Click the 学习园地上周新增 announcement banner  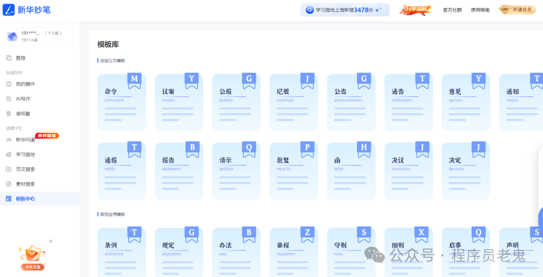pos(345,10)
